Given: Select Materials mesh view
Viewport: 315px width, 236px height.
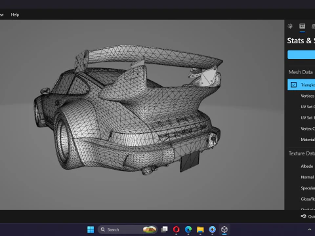Looking at the screenshot, I should (x=308, y=140).
